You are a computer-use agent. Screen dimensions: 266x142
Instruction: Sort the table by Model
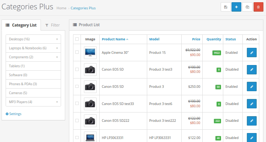pyautogui.click(x=154, y=39)
